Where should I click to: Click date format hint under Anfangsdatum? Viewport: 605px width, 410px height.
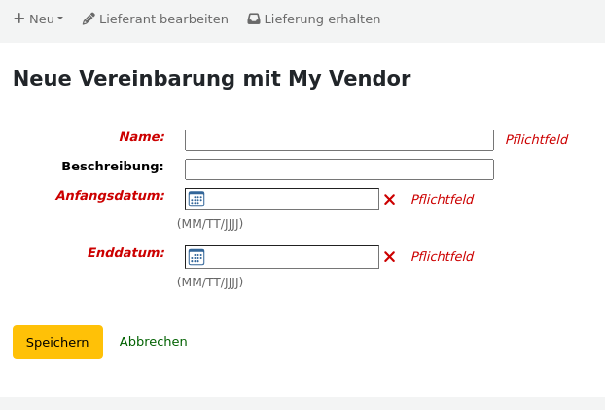[x=210, y=224]
